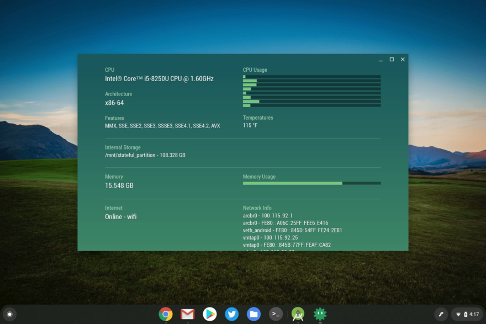Viewport: 486px width, 324px height.
Task: Click the first CPU Usage core bar
Action: [312, 77]
